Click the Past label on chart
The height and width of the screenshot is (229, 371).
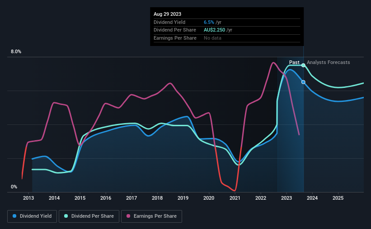(294, 62)
